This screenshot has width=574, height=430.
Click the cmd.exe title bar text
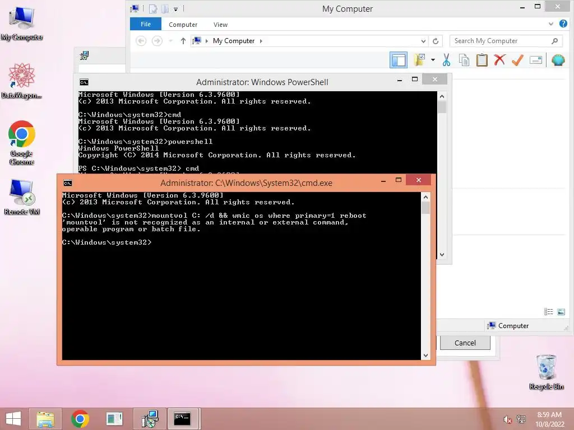pos(246,183)
